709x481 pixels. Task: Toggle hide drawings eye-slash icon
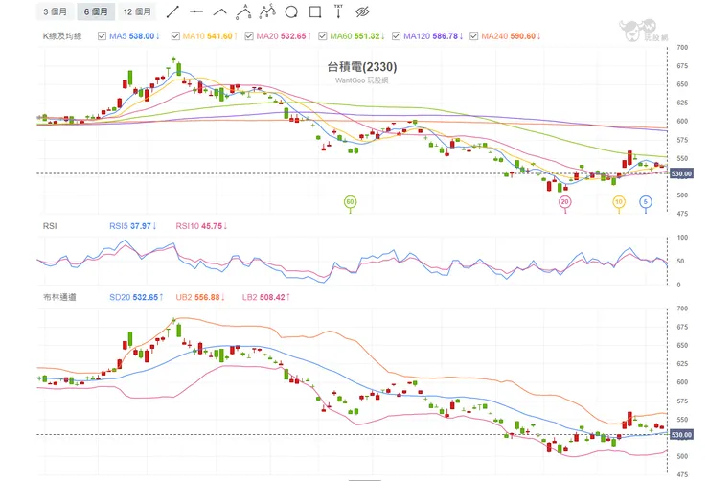[x=362, y=12]
